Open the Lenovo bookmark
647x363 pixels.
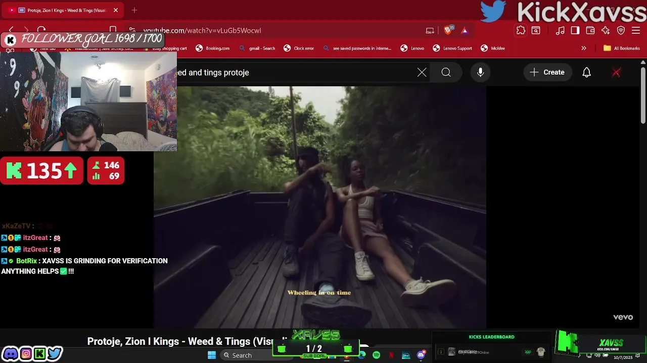[412, 48]
